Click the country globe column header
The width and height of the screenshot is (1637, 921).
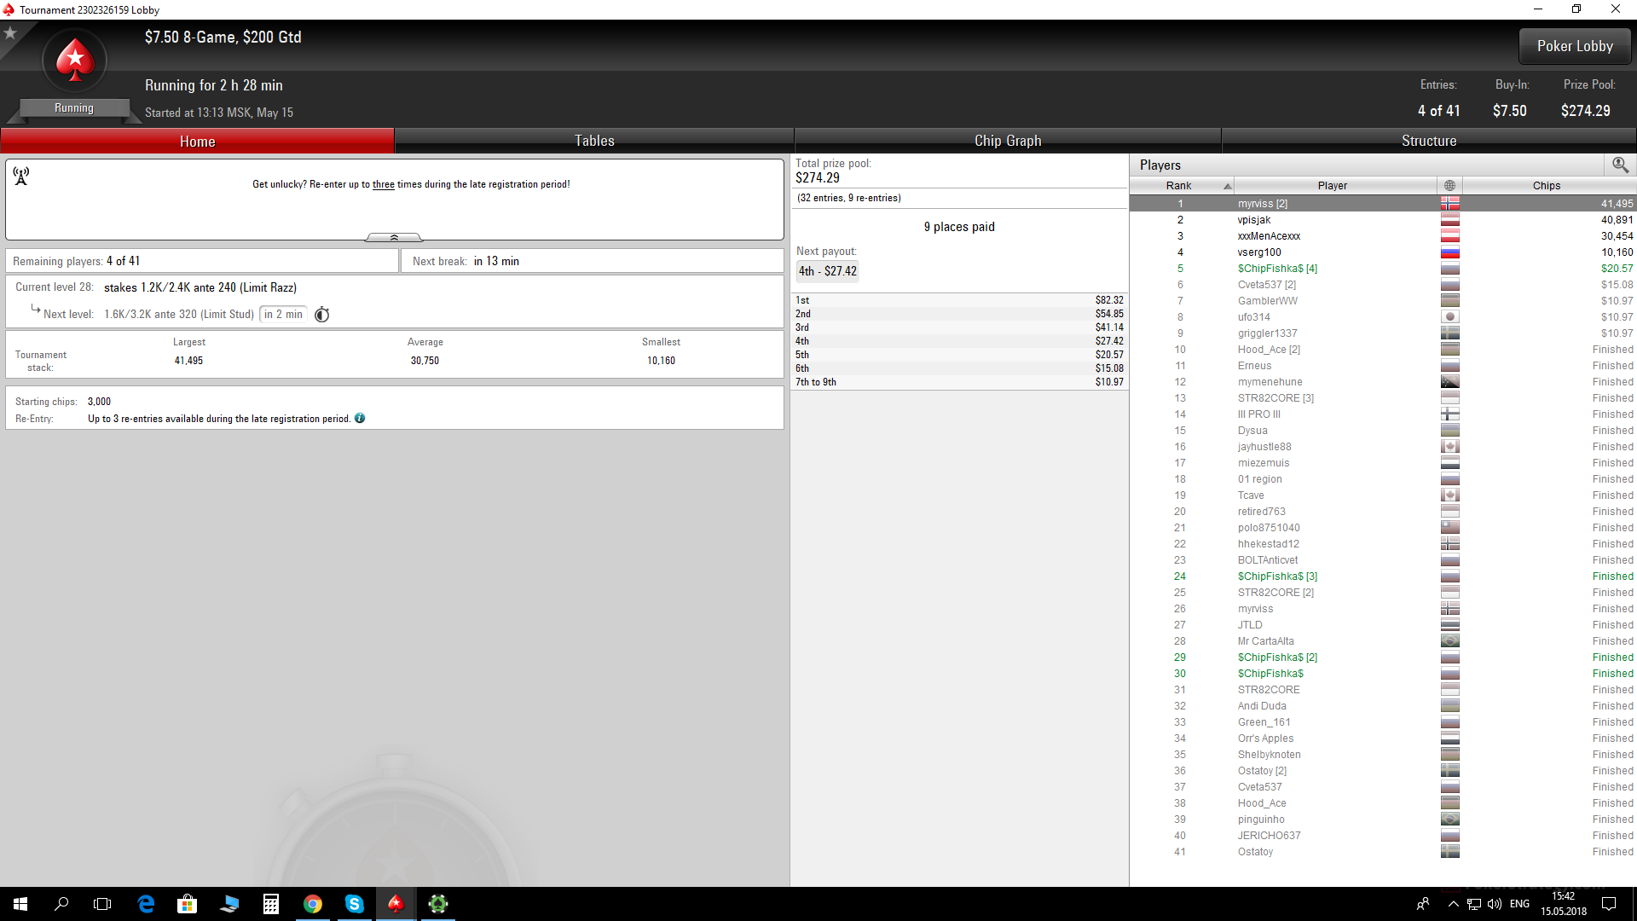tap(1449, 186)
